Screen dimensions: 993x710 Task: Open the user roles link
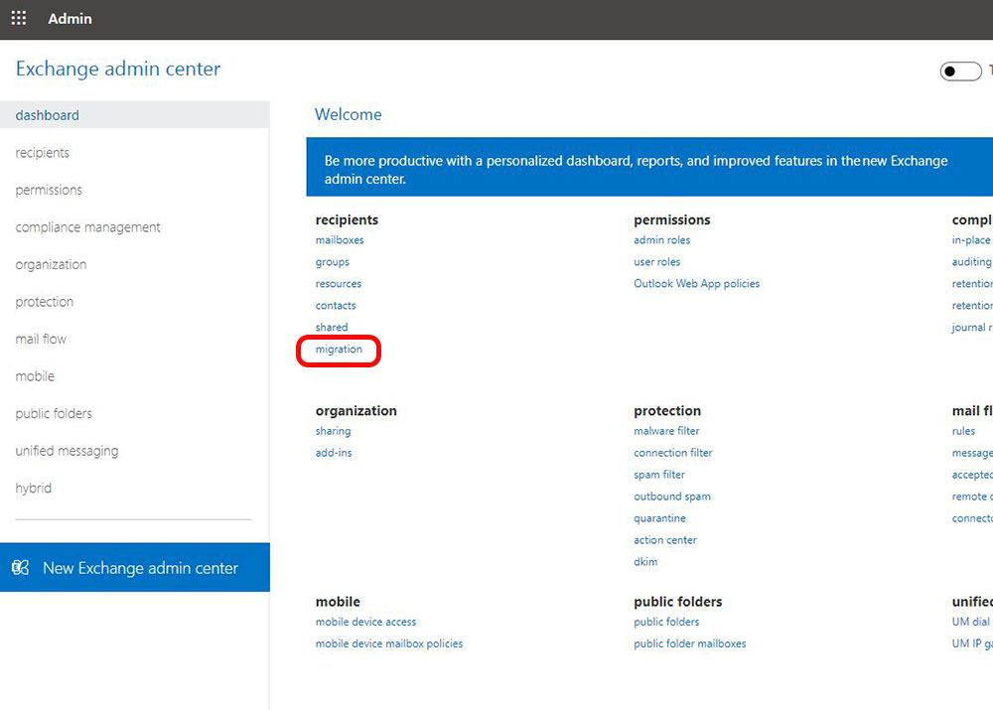656,261
